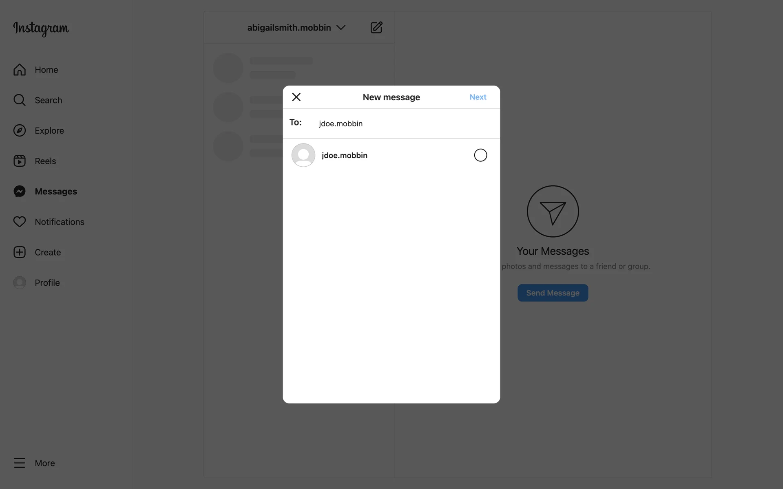Click the blue Send Message button
783x489 pixels.
[553, 293]
